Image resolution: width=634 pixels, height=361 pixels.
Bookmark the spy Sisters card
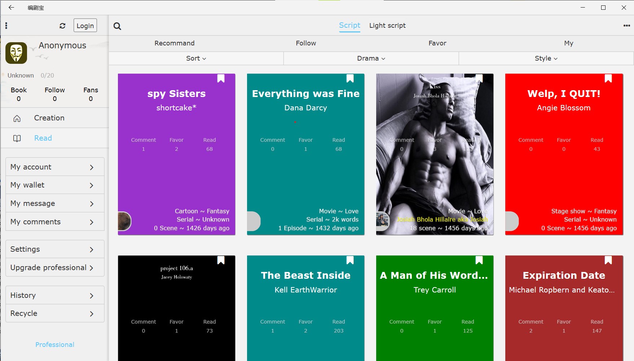pyautogui.click(x=221, y=79)
